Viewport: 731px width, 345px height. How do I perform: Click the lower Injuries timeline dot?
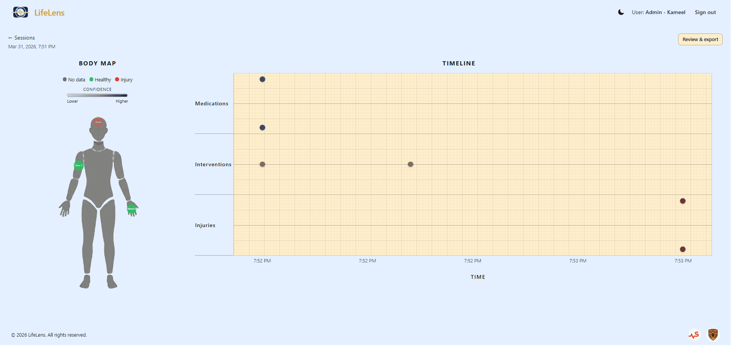(683, 249)
